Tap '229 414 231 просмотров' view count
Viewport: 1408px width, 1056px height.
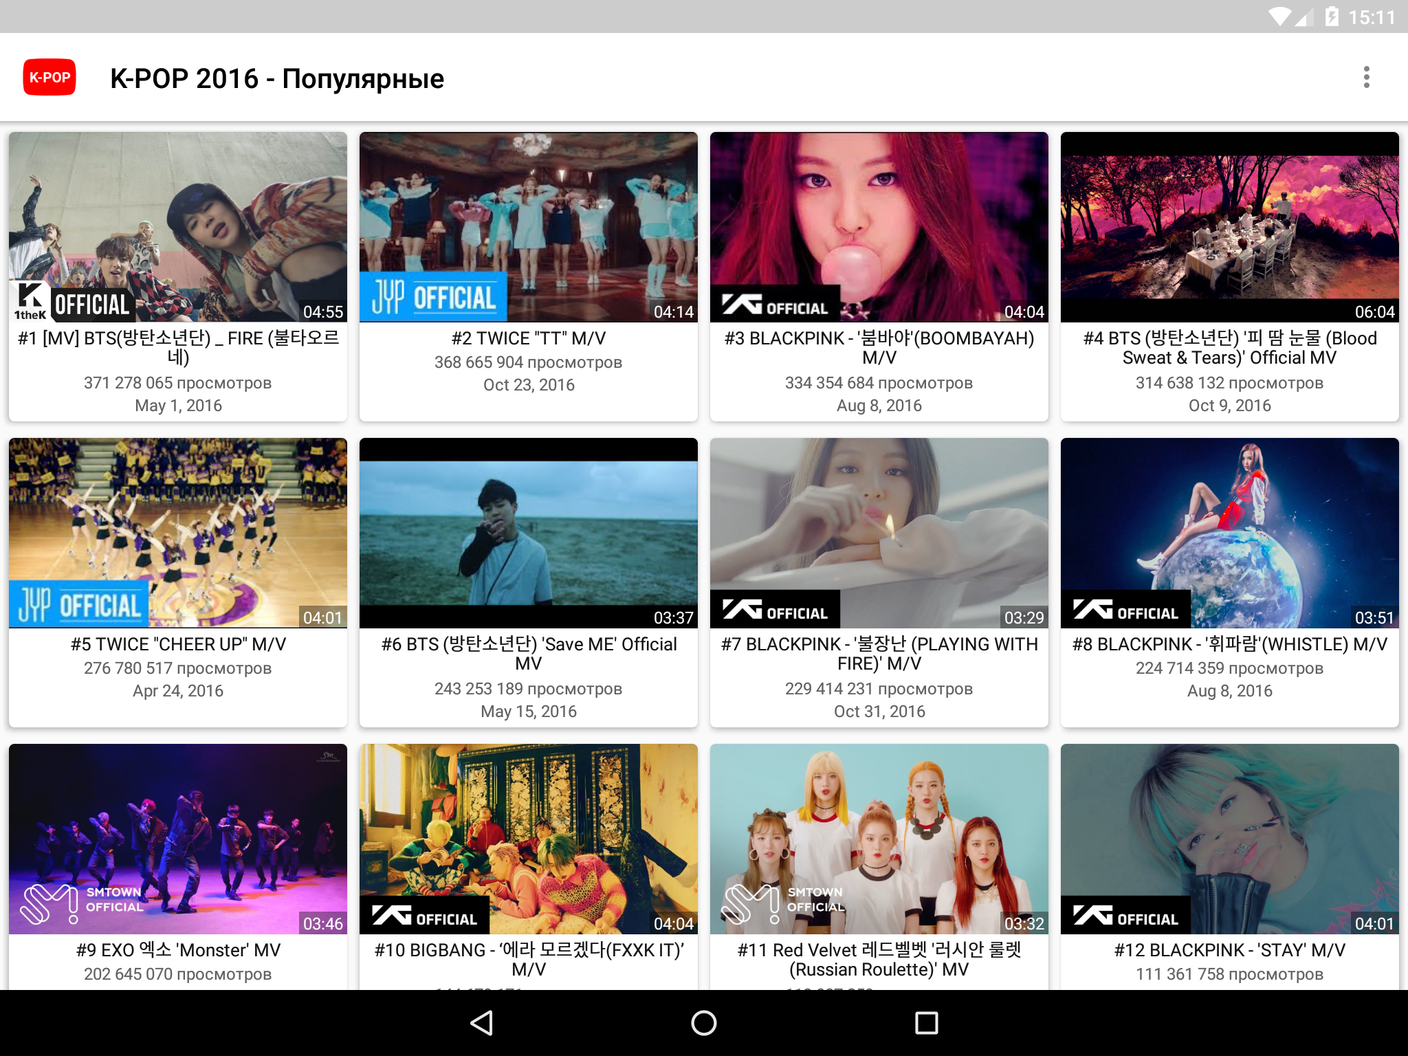(x=879, y=689)
